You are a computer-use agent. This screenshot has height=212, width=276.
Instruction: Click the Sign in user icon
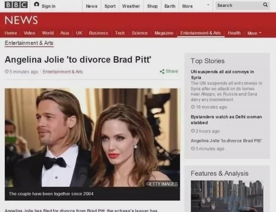coord(37,5)
